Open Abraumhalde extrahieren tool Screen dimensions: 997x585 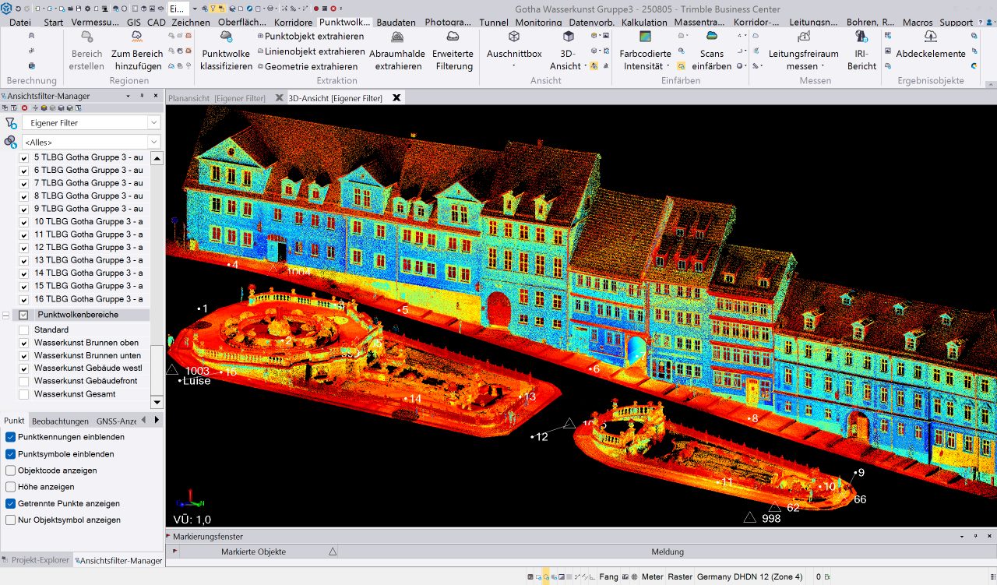click(396, 37)
